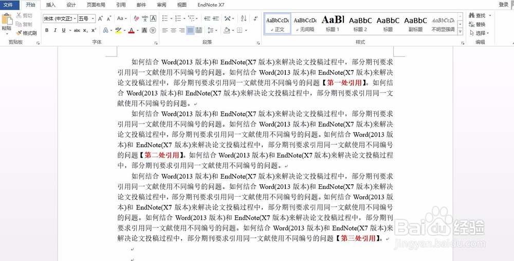The width and height of the screenshot is (514, 261).
Task: Open the phonetic guide (wén) tool
Action: [x=145, y=19]
